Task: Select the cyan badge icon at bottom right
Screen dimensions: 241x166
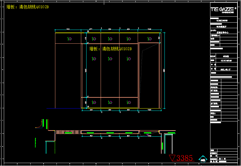Action: [202, 159]
